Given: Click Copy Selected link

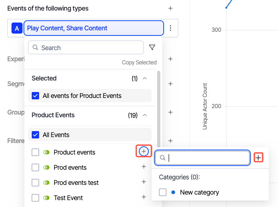Looking at the screenshot, I should (x=139, y=63).
